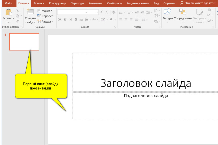Click the Создать слайд icon

(x=30, y=12)
